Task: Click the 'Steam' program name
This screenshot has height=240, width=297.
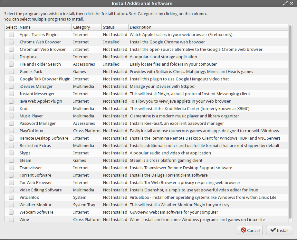Action: point(25,161)
